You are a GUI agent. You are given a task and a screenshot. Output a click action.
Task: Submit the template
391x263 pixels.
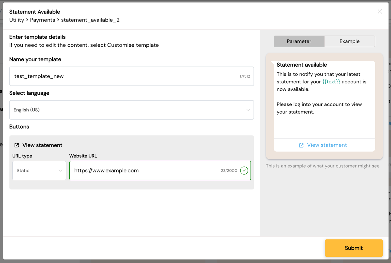click(x=354, y=248)
